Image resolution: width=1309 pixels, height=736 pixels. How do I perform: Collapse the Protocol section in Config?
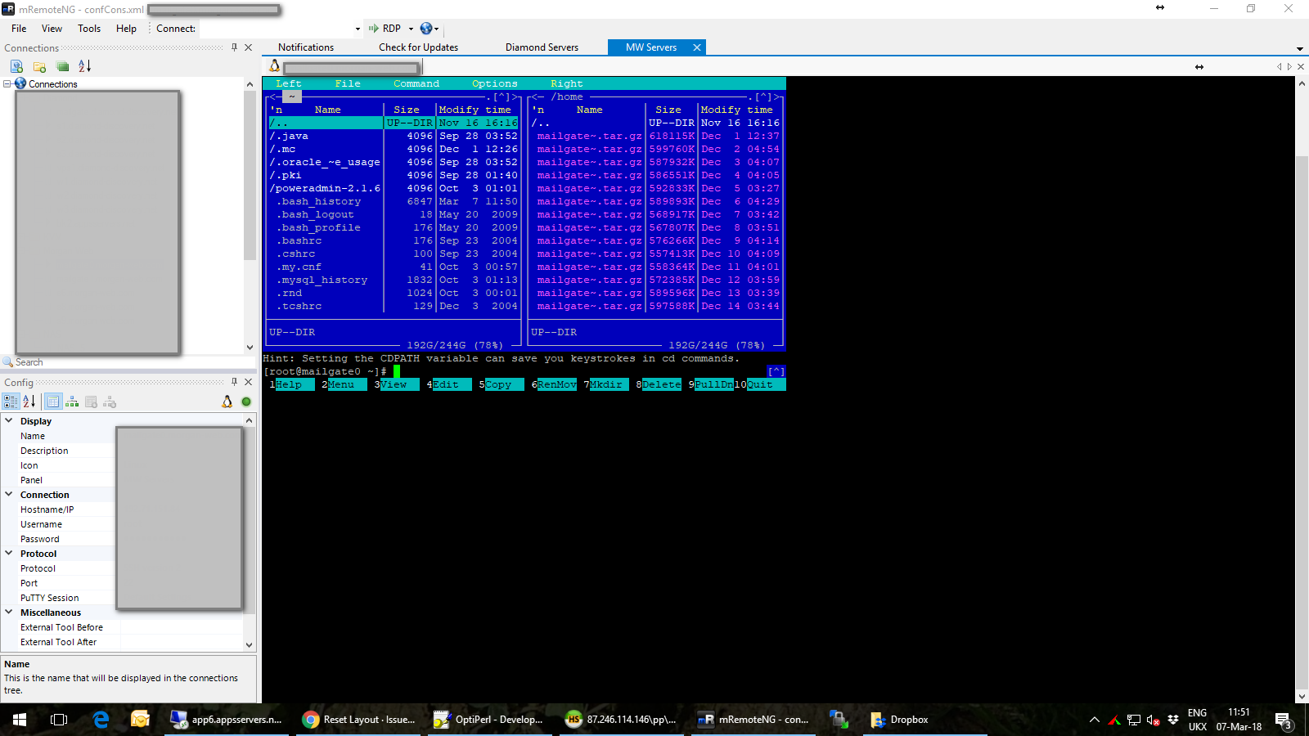10,554
